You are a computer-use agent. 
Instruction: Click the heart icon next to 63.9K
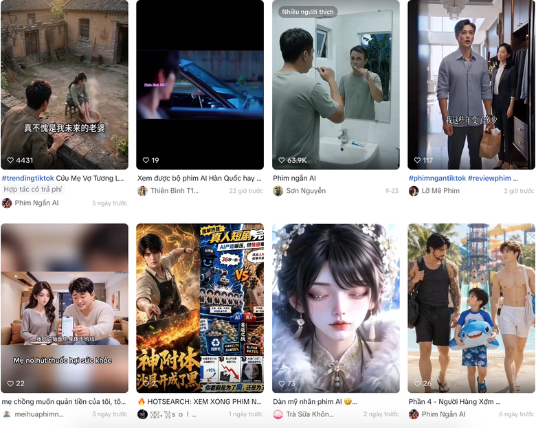[x=282, y=160]
